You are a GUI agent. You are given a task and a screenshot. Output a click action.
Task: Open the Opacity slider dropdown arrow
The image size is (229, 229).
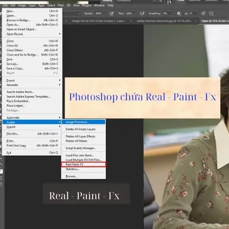pyautogui.click(x=105, y=13)
